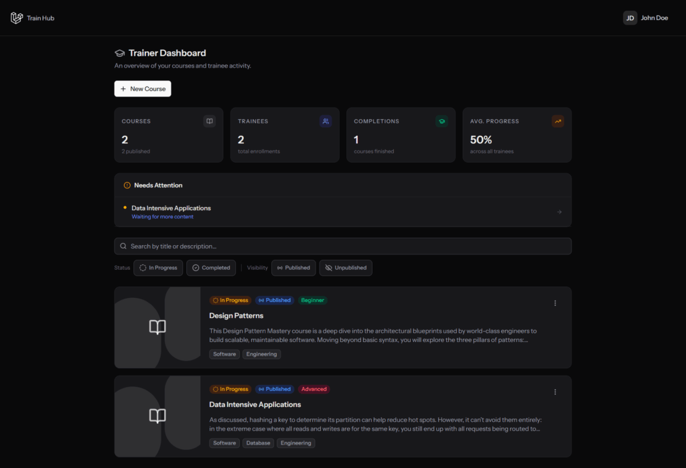The image size is (686, 468).
Task: Click the Completions graduation cap icon
Action: 442,121
